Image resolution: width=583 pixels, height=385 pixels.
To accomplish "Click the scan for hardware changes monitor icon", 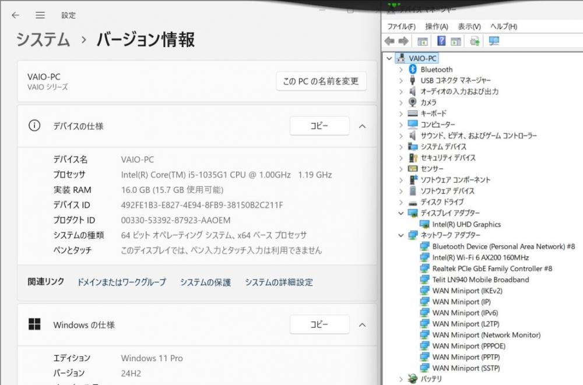I will click(x=494, y=41).
